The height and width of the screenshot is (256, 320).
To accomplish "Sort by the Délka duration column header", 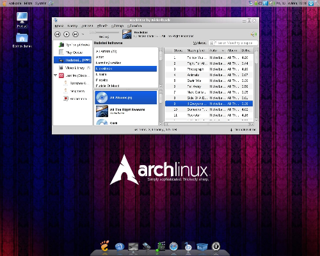I will 246,51.
